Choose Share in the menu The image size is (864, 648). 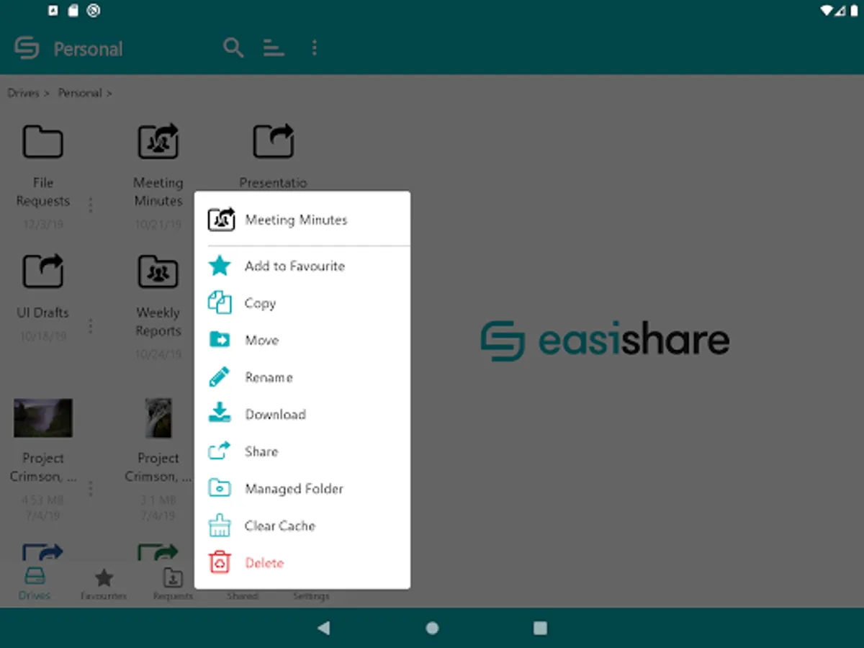tap(302, 451)
